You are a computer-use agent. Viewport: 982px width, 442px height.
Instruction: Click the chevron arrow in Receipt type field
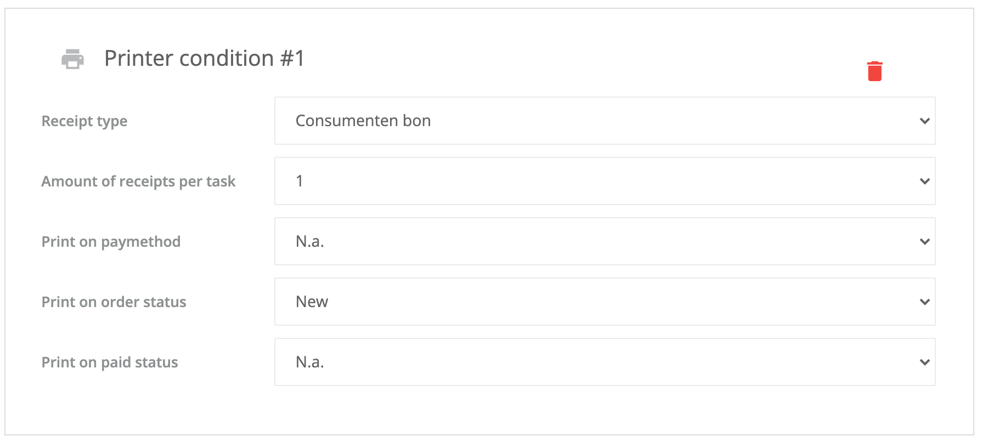point(924,121)
